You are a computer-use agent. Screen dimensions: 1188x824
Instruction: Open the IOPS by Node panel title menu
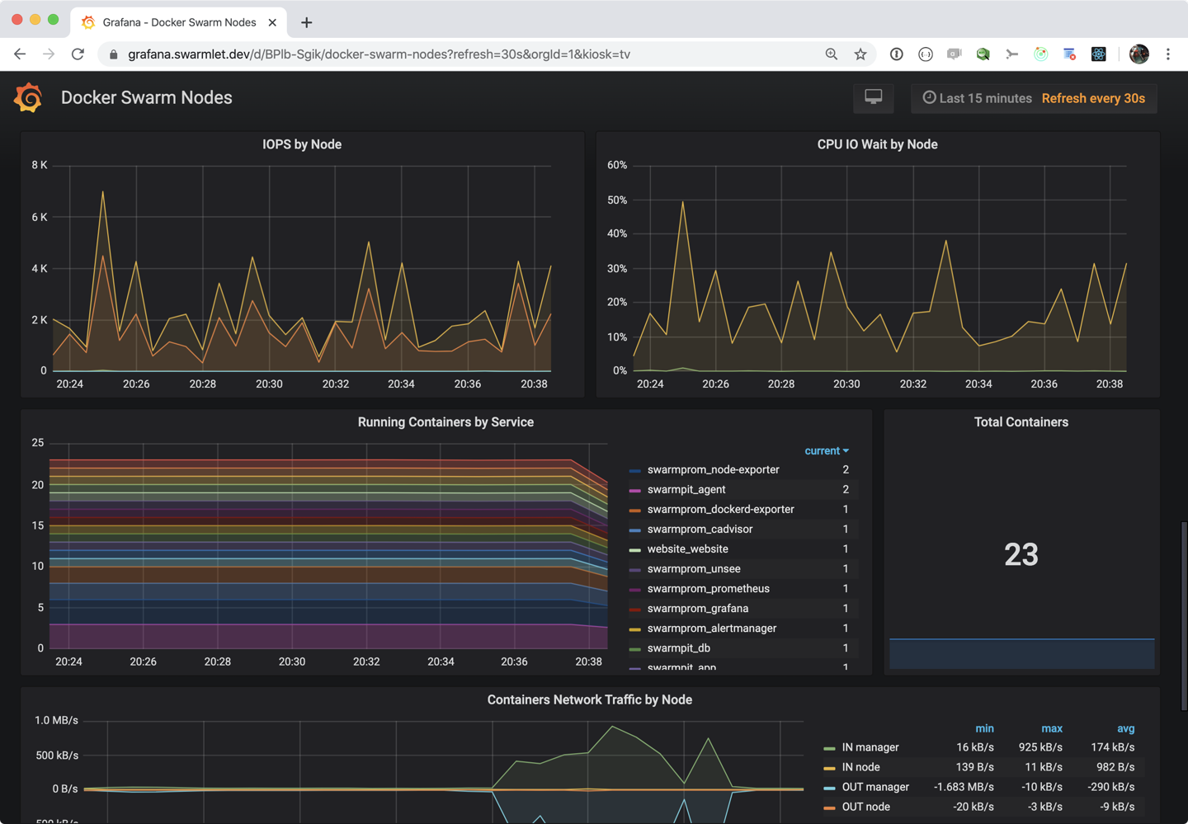[x=302, y=144]
